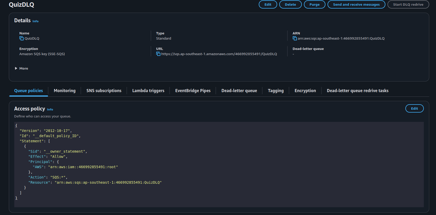
Task: Click the Edit button in the page header
Action: [x=268, y=5]
